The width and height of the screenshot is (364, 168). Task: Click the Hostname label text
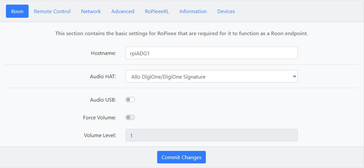(103, 53)
